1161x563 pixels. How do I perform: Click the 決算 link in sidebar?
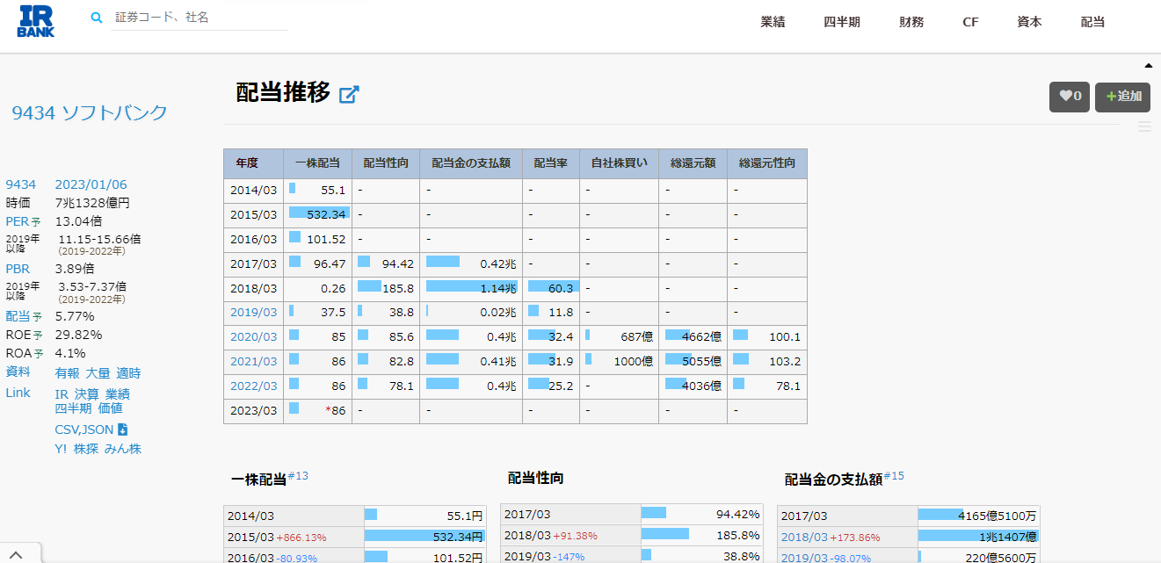click(x=87, y=394)
